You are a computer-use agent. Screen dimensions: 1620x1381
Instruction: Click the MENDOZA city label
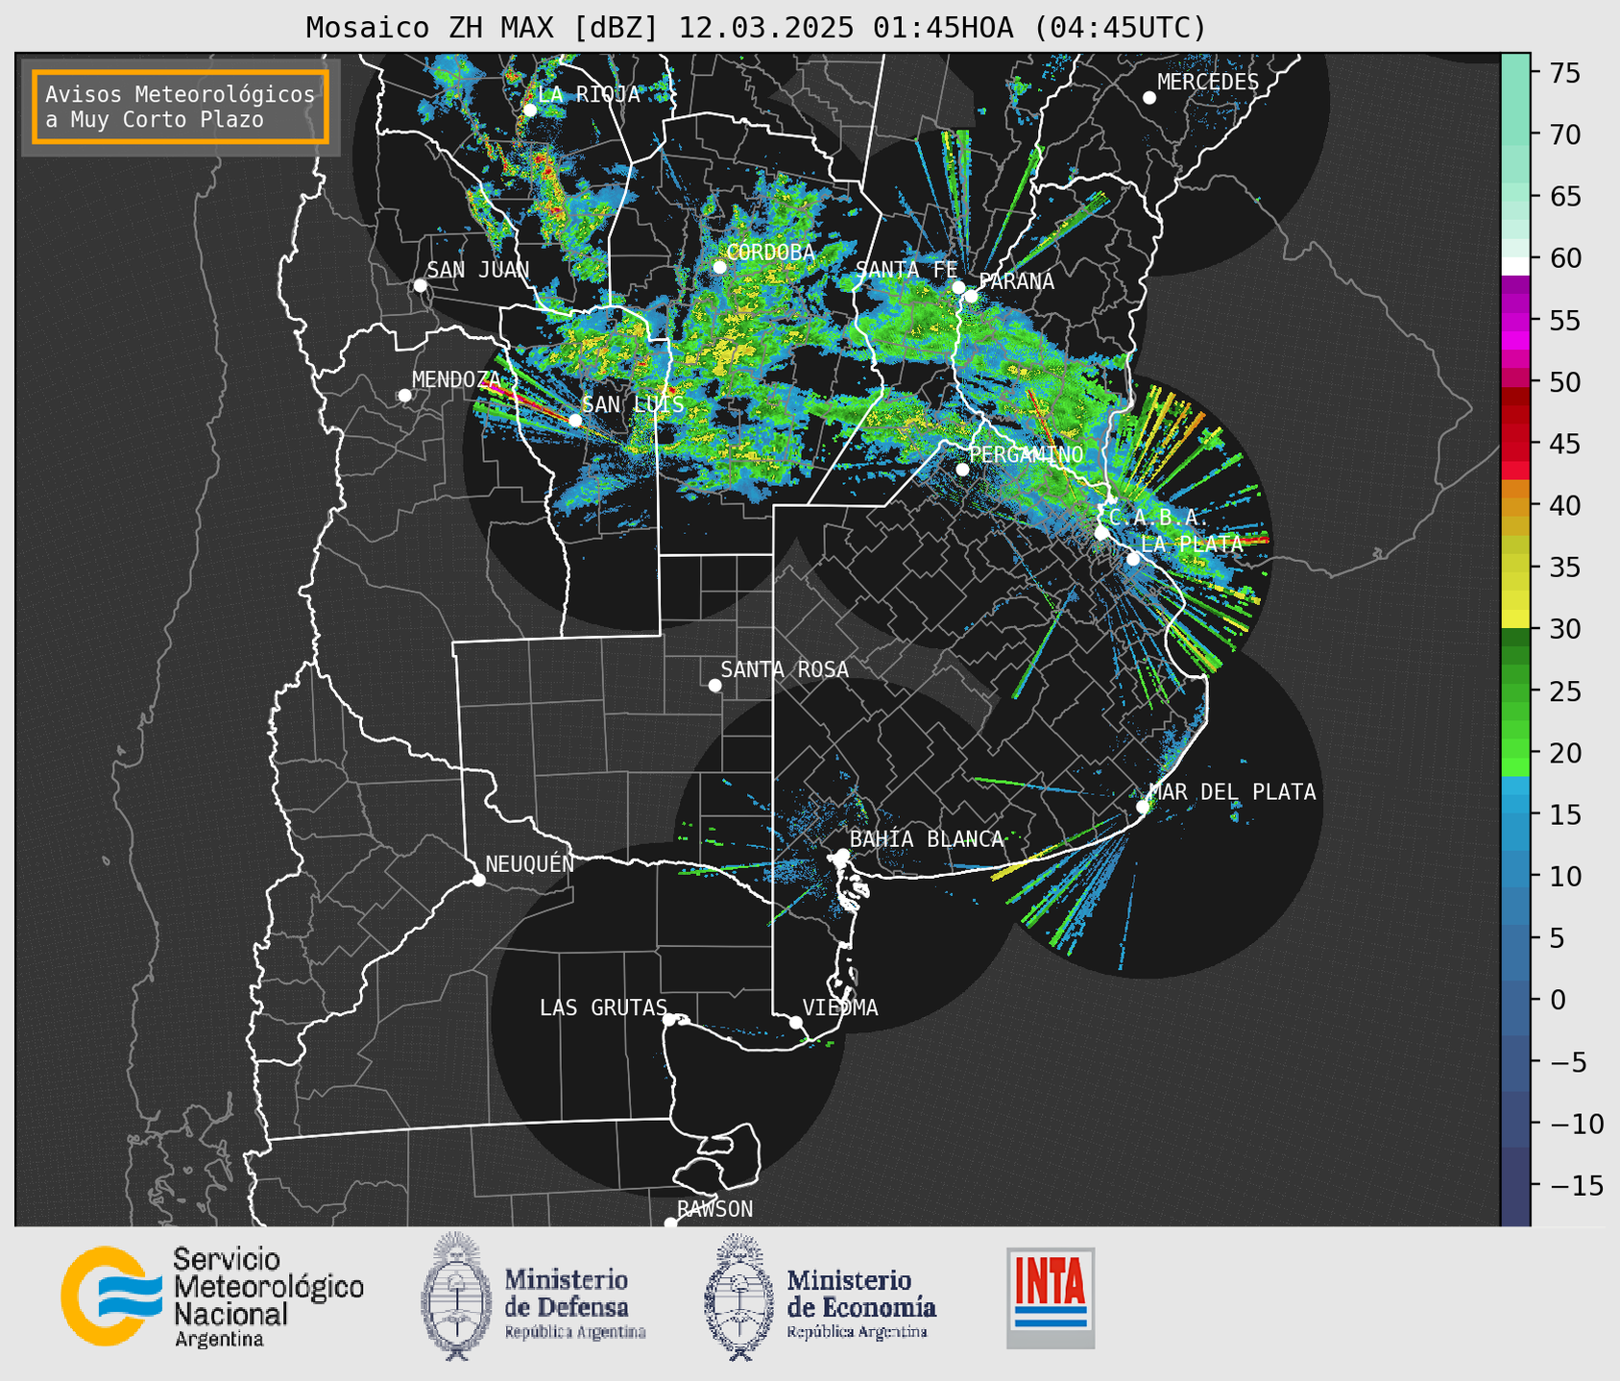click(457, 379)
